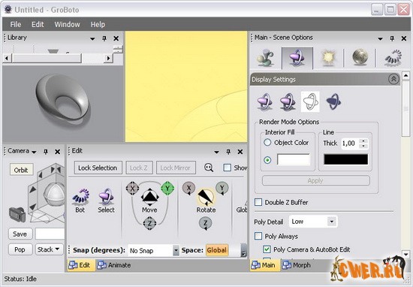Rotate around the Y axis button

pyautogui.click(x=222, y=188)
